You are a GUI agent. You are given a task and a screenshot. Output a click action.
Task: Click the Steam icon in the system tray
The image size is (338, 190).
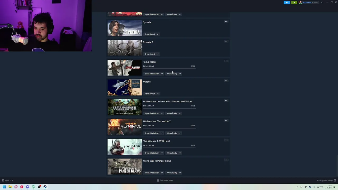310,187
